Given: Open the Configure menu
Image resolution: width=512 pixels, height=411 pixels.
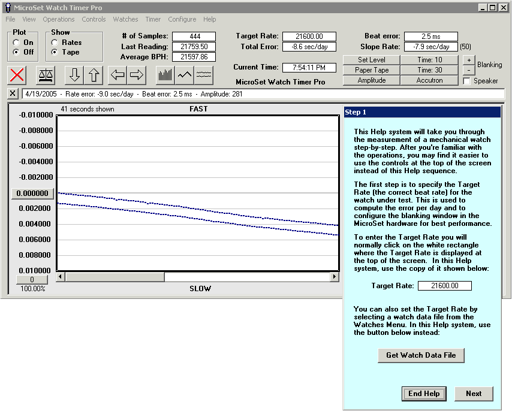Looking at the screenshot, I should pos(182,19).
